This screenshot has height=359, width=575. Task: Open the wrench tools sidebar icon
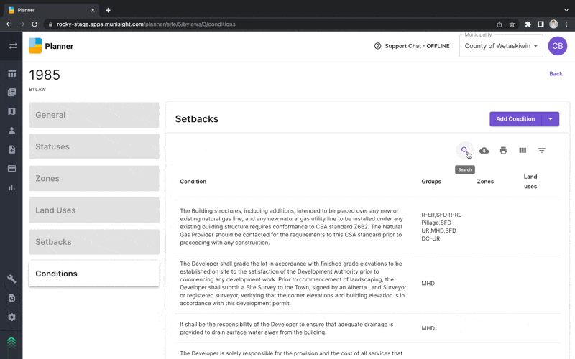(11, 279)
